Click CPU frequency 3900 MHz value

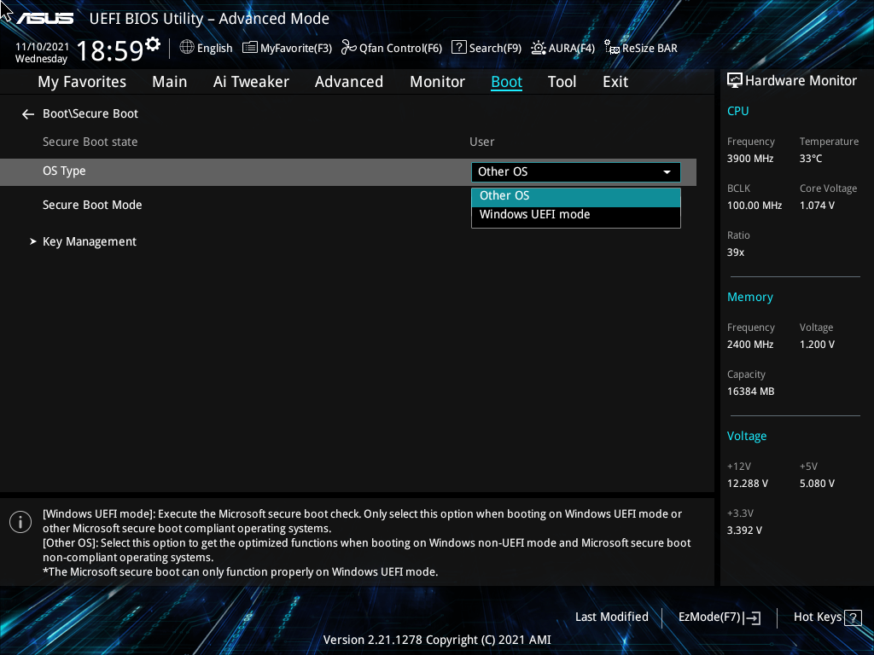[749, 159]
